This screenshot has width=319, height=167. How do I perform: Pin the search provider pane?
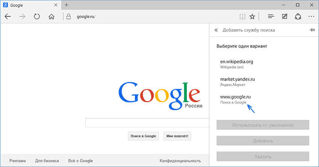[x=312, y=30]
